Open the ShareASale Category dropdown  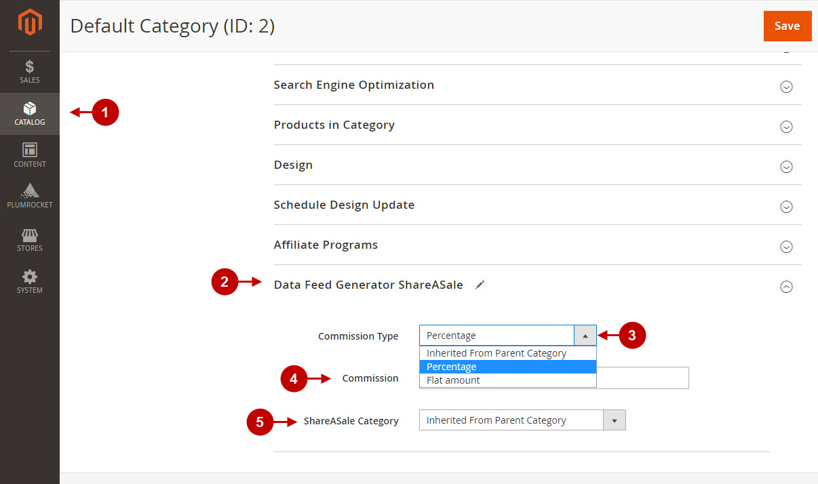click(x=522, y=420)
